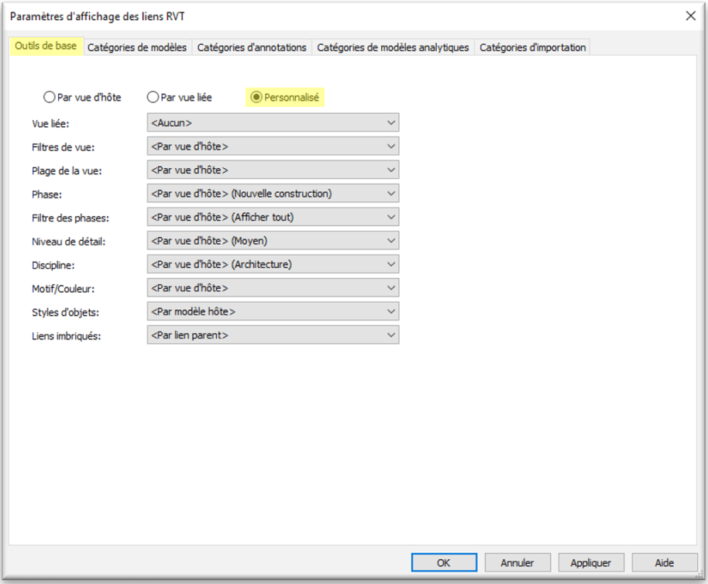Open the "Liens imbriqués" dropdown
The width and height of the screenshot is (708, 584).
273,335
